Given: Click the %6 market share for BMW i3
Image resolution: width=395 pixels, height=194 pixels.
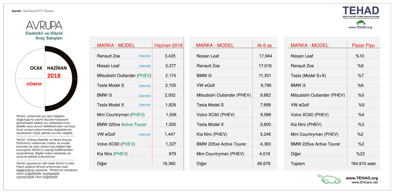Looking at the screenshot, I should pyautogui.click(x=361, y=86).
